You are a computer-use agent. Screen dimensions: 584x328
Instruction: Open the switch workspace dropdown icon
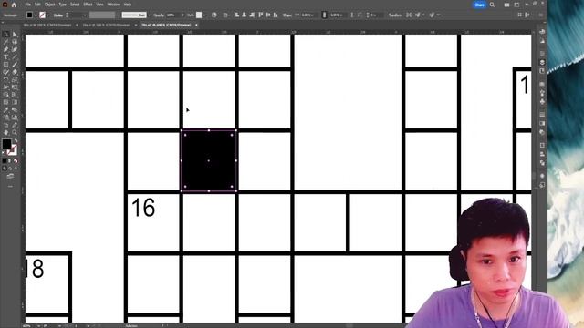(x=516, y=5)
